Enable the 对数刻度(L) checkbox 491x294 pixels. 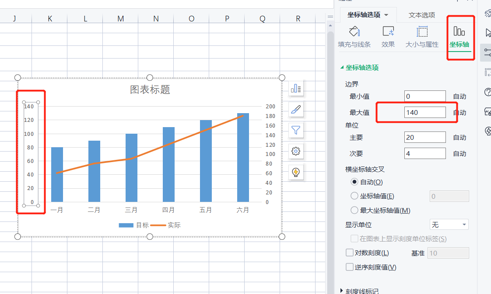click(x=350, y=252)
